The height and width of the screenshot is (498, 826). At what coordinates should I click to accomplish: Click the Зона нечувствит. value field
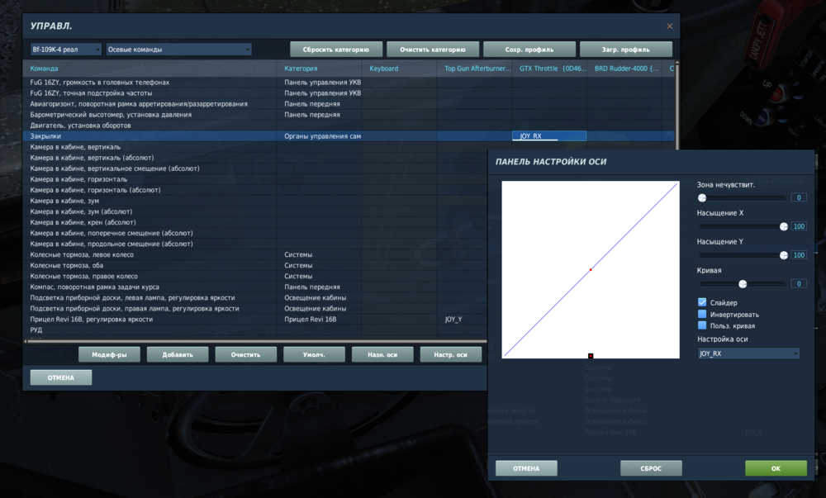tap(799, 198)
